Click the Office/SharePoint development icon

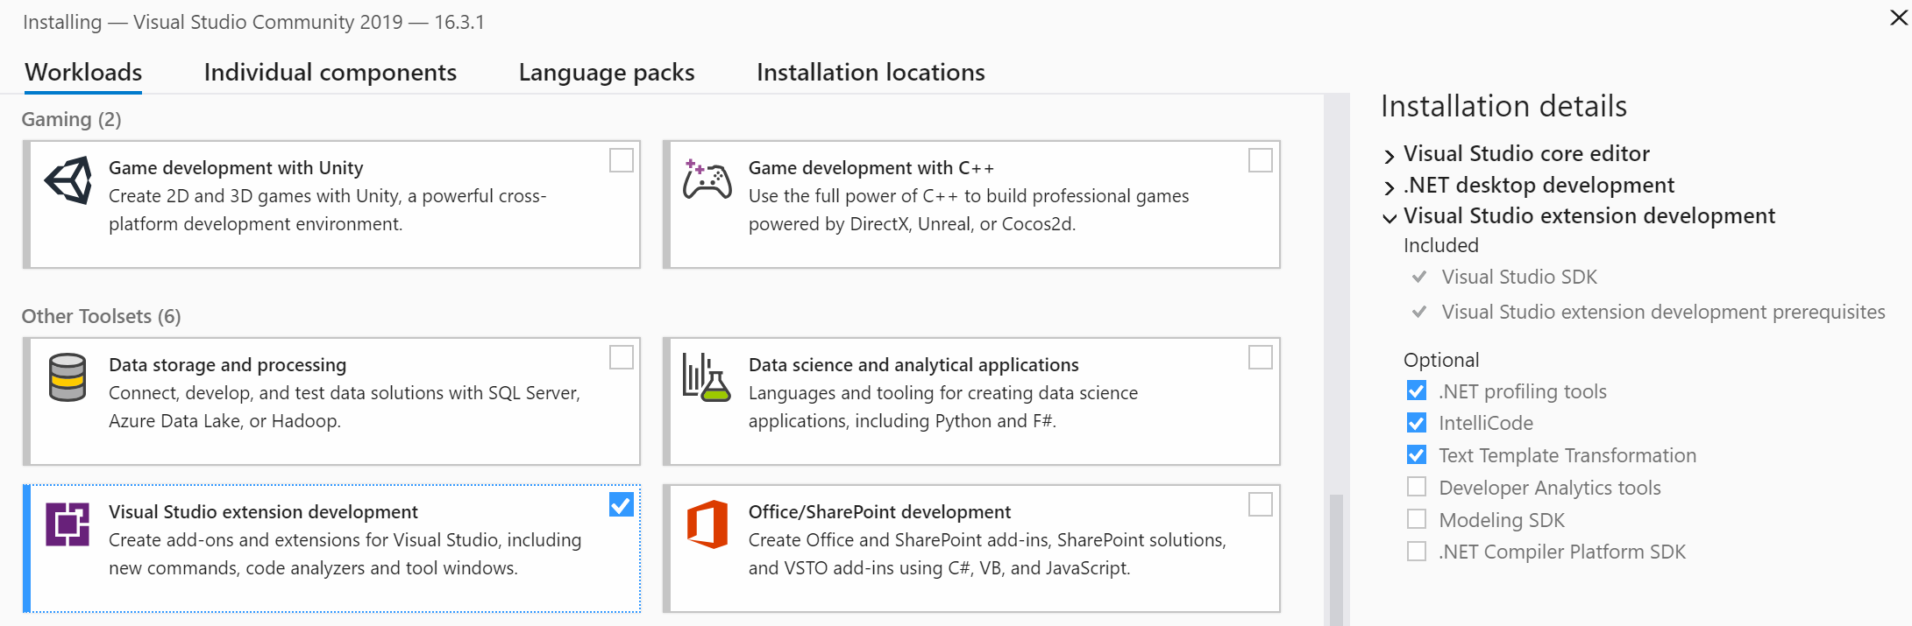(x=708, y=525)
